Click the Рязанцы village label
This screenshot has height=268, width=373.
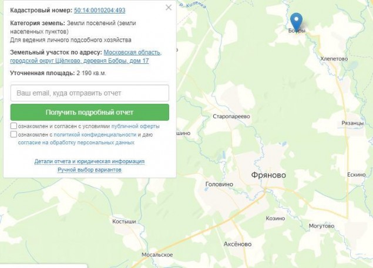tap(352, 123)
